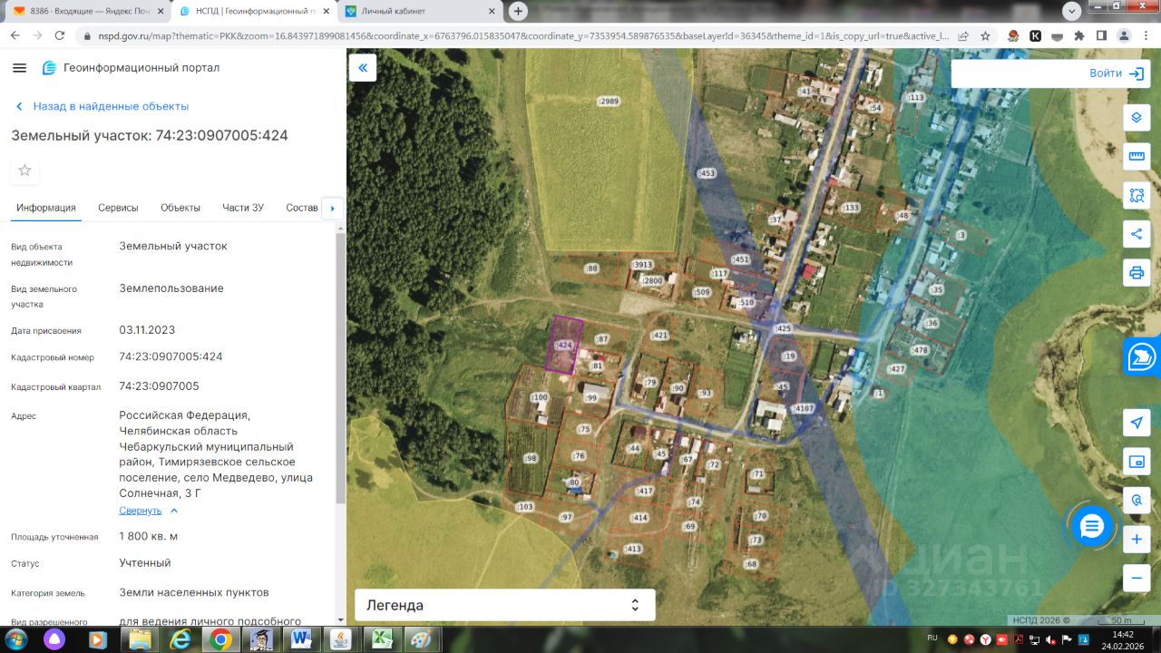The image size is (1161, 653).
Task: Select parcel 2989 on the map
Action: point(609,102)
